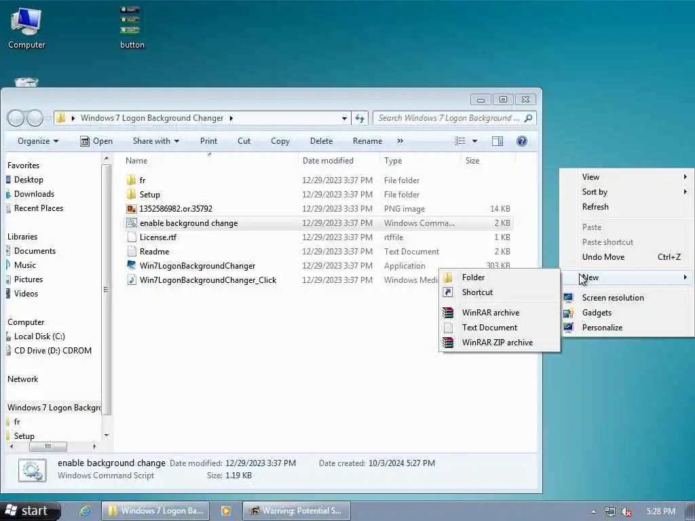The width and height of the screenshot is (695, 521).
Task: Click the License.rtf file icon
Action: [x=131, y=237]
